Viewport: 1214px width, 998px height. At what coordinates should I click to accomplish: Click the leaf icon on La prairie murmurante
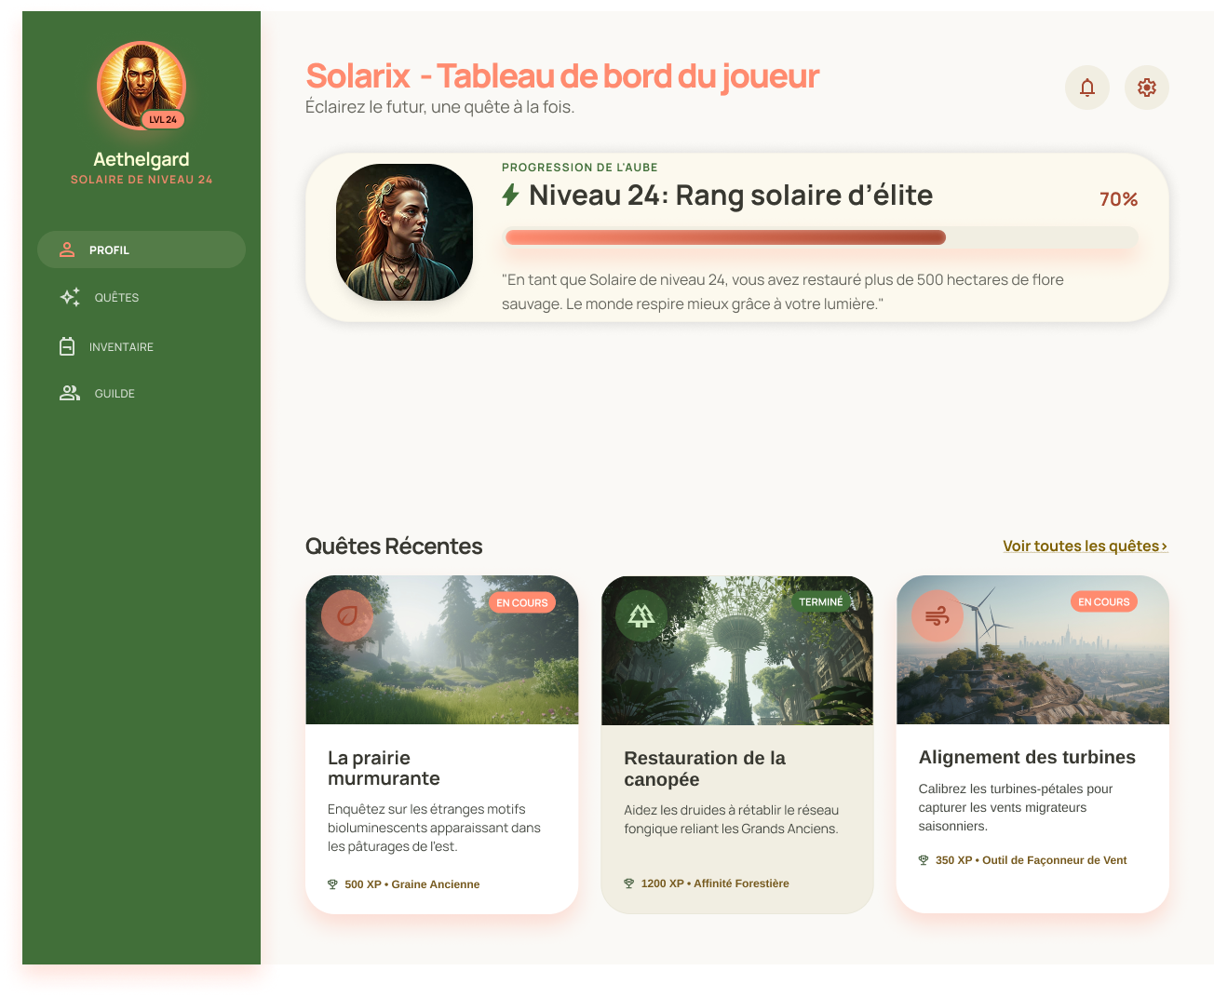click(x=347, y=615)
